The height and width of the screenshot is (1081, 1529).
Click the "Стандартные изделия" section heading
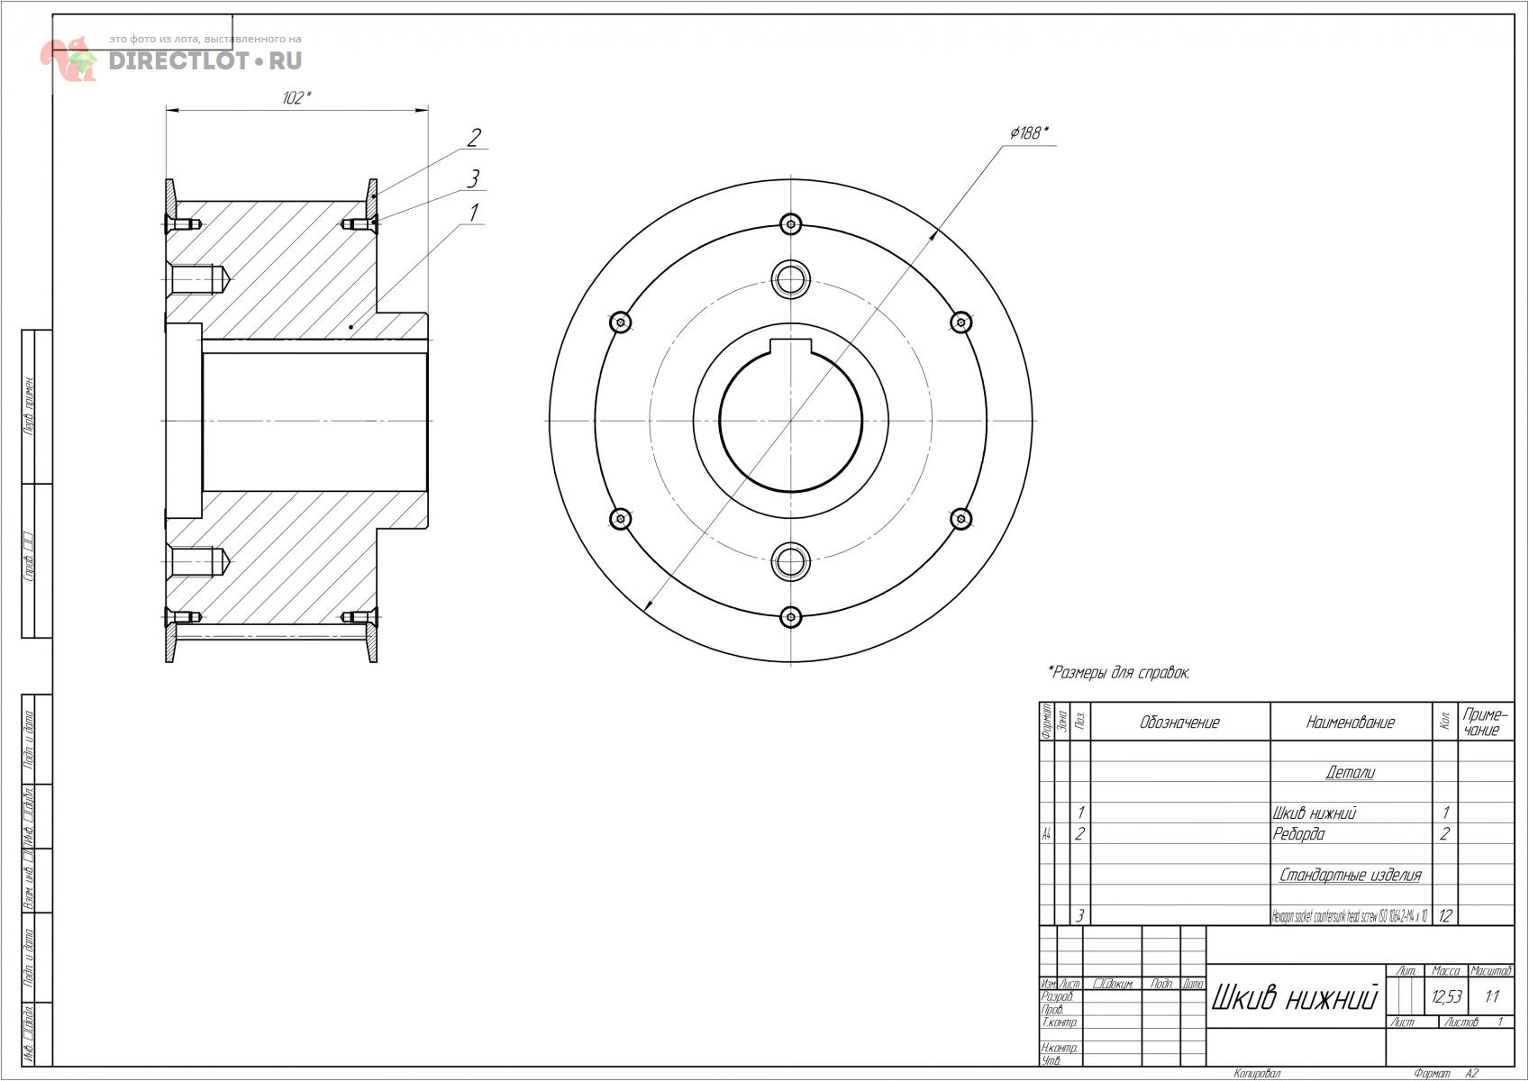pyautogui.click(x=1350, y=875)
